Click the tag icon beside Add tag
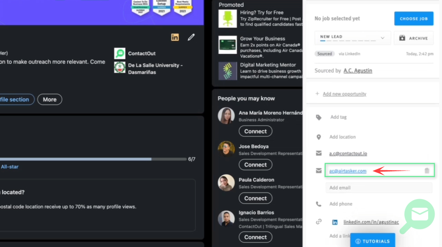Screen dimensions: 442x247 [319, 117]
